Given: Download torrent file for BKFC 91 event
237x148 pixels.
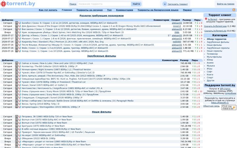Looking at the screenshot, I should (17, 79).
